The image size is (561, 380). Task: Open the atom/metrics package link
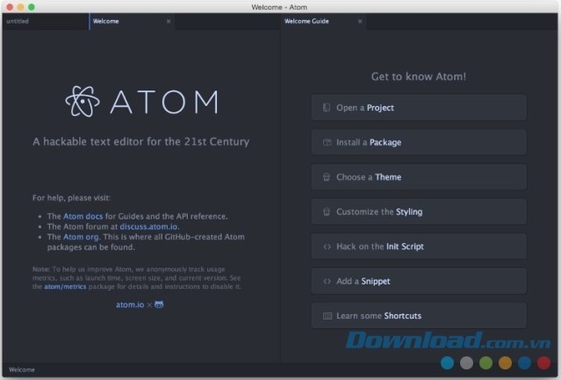pos(65,287)
